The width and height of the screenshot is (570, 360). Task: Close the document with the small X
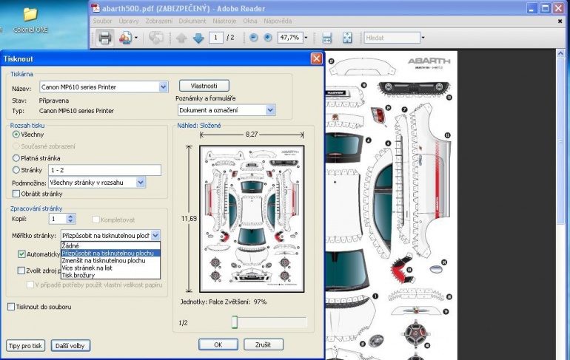coord(560,21)
